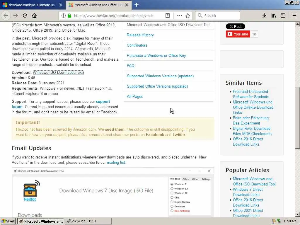Open Office 2016 Direct Download Links in Similar Items
The width and height of the screenshot is (300, 225).
248,142
